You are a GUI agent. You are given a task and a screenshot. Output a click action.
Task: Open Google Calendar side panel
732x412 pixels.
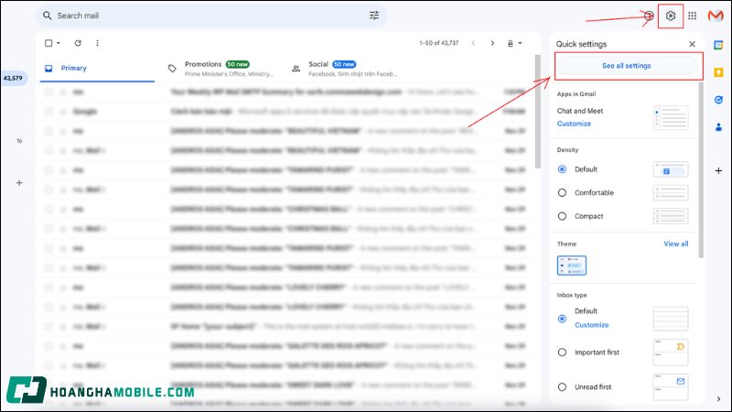pyautogui.click(x=718, y=45)
